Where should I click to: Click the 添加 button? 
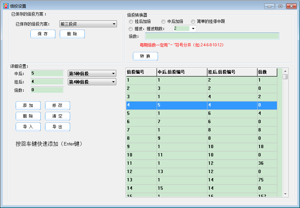pyautogui.click(x=28, y=105)
